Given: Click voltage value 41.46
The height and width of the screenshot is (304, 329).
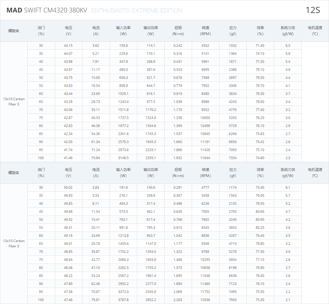Looking at the screenshot, I should coord(68,158).
